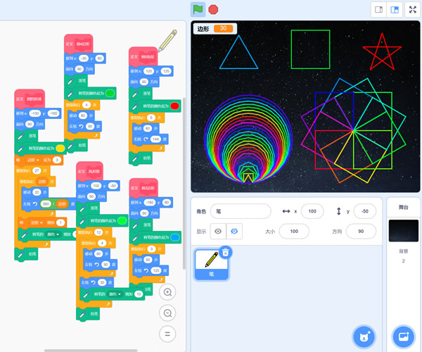The width and height of the screenshot is (422, 352).
Task: Open 颜色 dropdown in change by 10 block
Action: pyautogui.click(x=115, y=294)
